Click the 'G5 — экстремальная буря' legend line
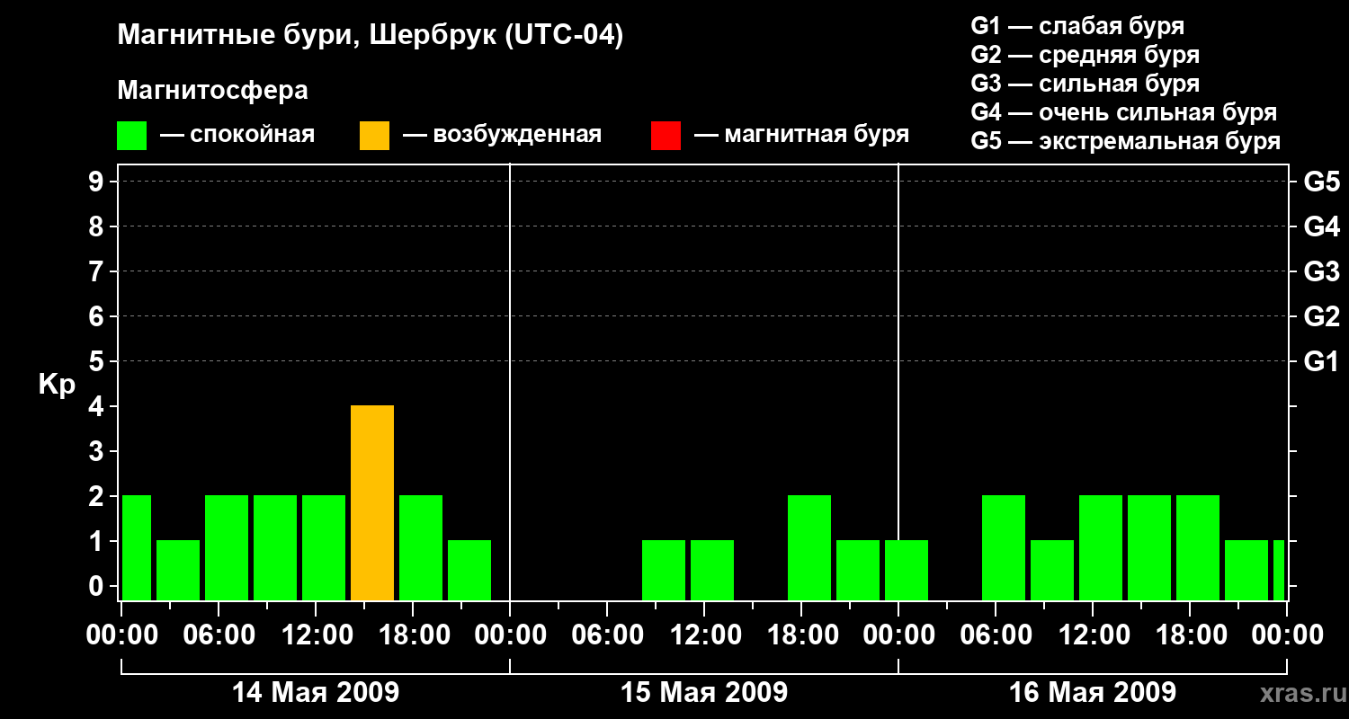1349x719 pixels. click(1126, 141)
